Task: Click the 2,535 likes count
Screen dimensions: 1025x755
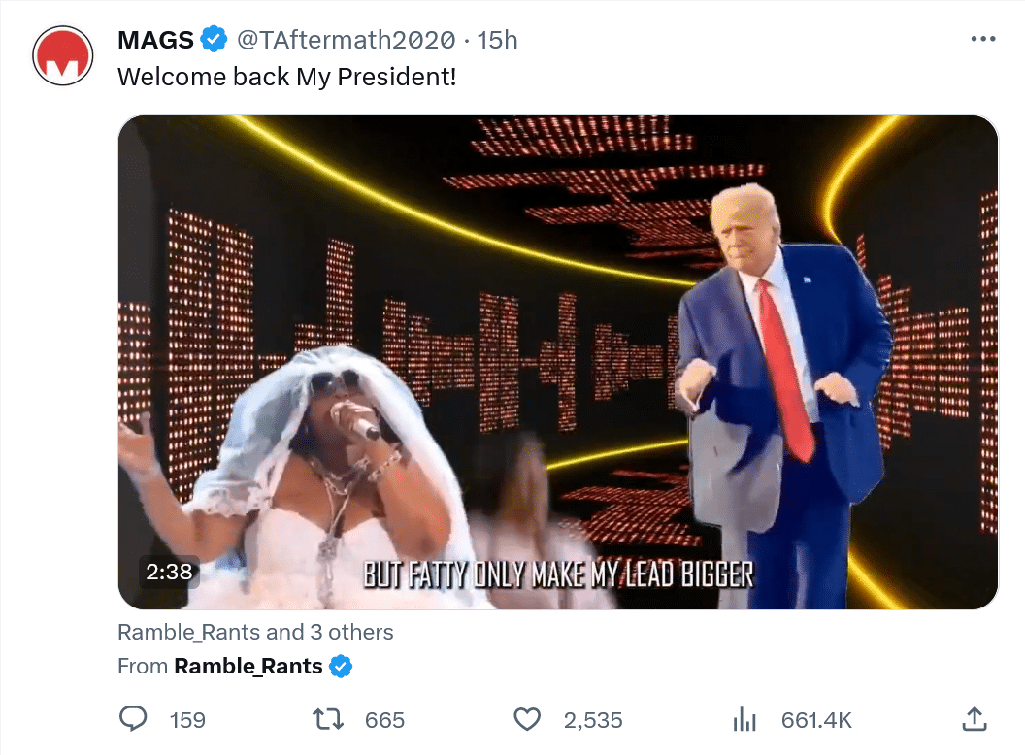Action: [593, 720]
